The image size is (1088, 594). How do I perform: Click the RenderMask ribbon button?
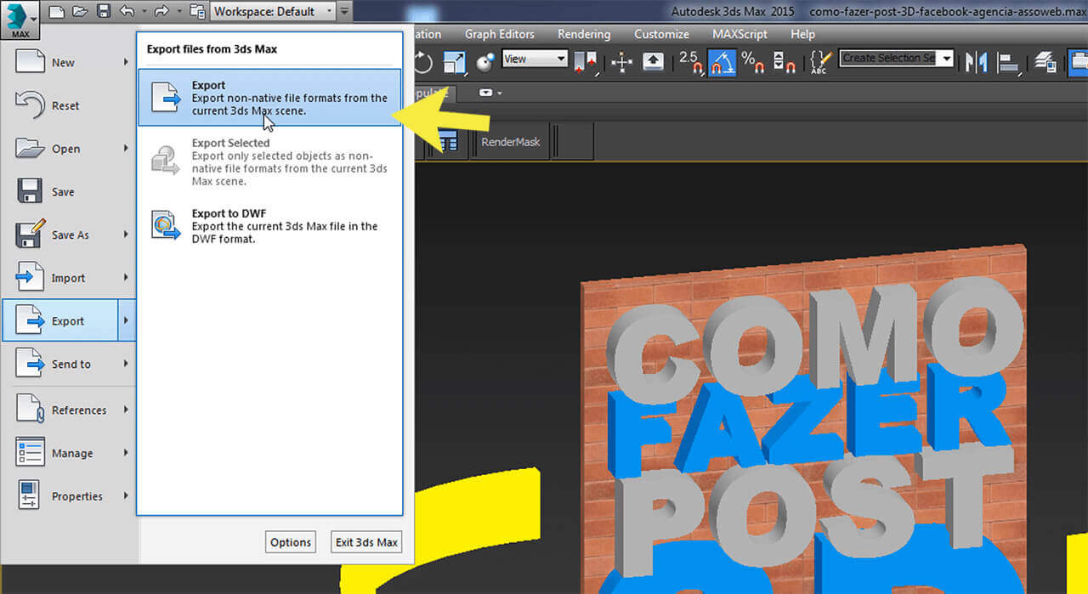[510, 142]
